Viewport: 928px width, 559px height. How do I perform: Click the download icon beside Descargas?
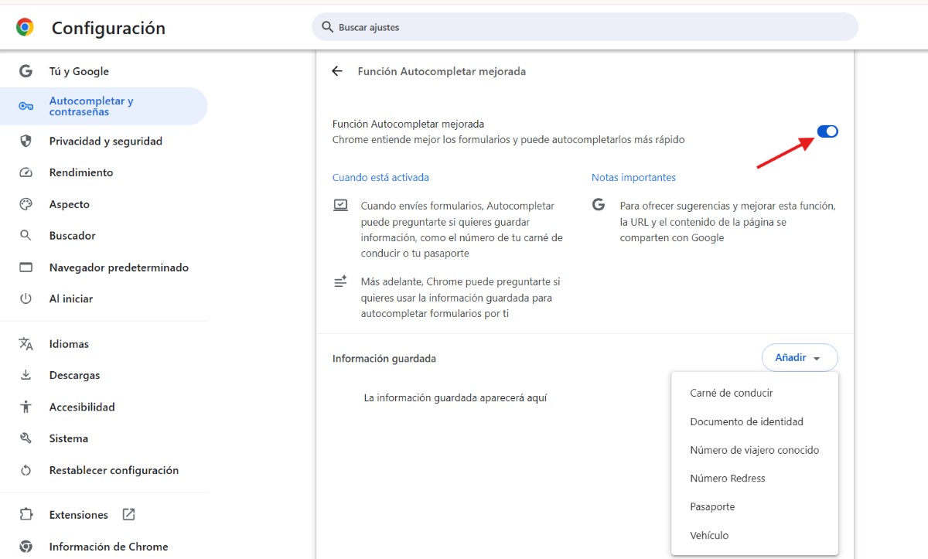[x=26, y=375]
